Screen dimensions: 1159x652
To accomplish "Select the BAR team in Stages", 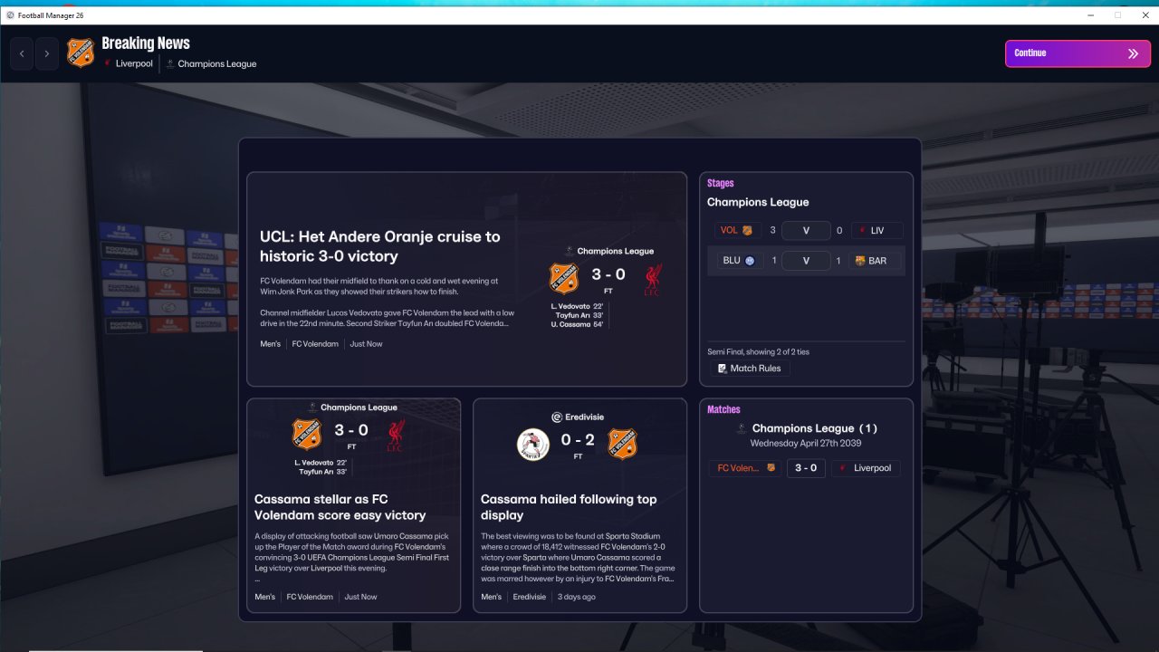I will tap(876, 261).
